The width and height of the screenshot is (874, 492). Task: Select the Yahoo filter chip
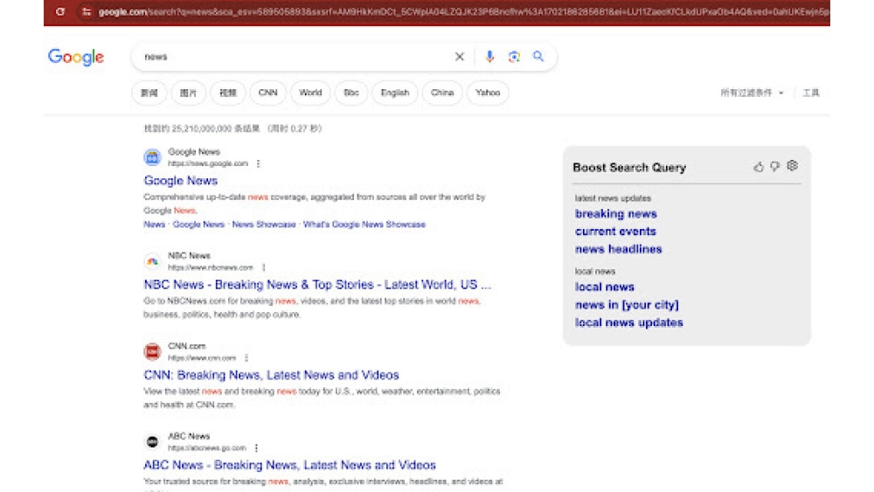tap(488, 93)
